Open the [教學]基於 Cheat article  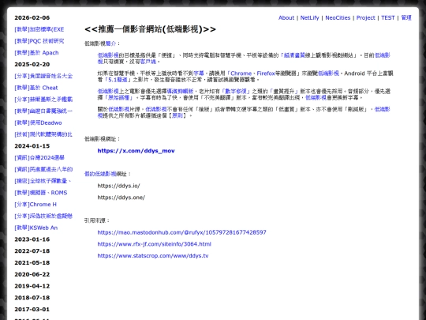point(36,88)
